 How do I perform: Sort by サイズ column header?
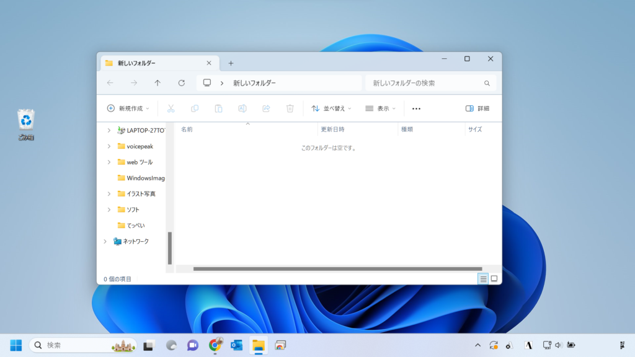pyautogui.click(x=475, y=130)
